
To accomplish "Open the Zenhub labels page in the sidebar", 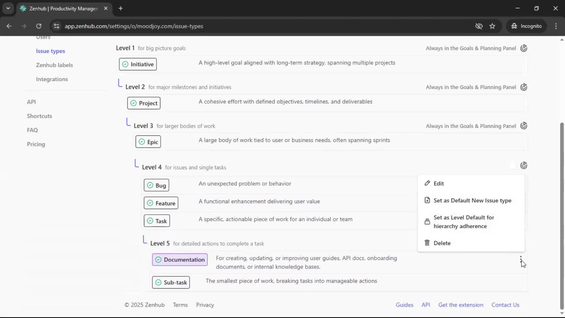I will pos(55,65).
